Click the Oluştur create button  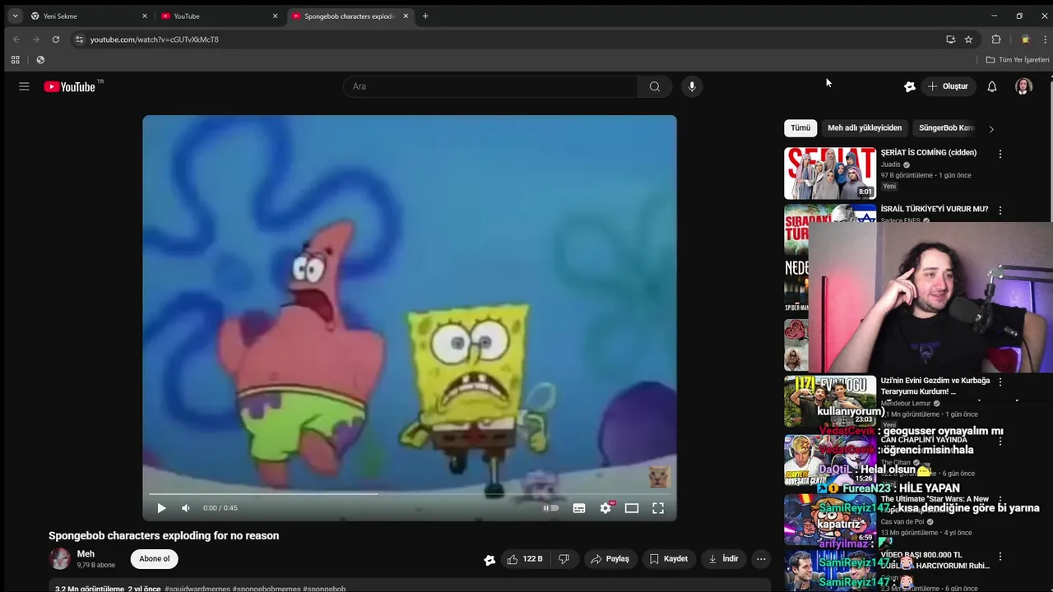point(948,86)
